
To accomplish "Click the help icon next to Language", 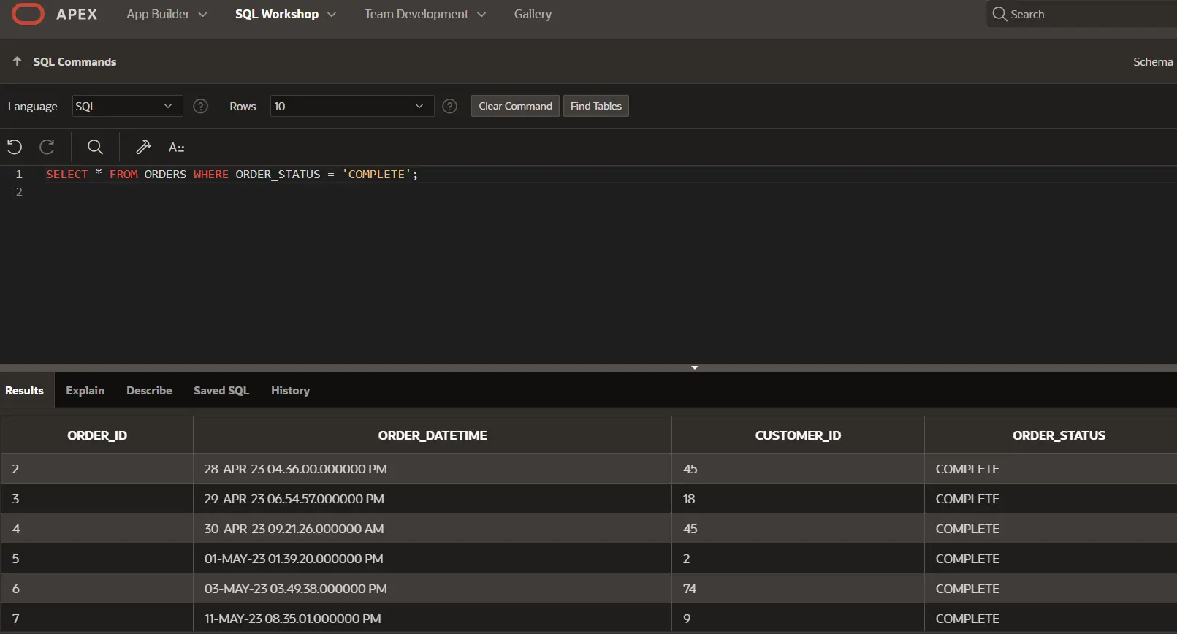I will pyautogui.click(x=200, y=106).
